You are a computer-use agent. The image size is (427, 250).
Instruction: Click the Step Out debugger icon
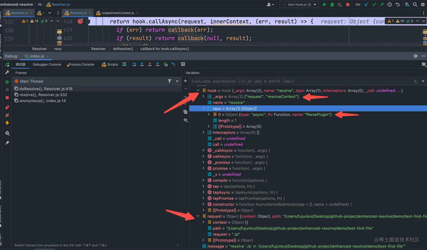pos(158,64)
